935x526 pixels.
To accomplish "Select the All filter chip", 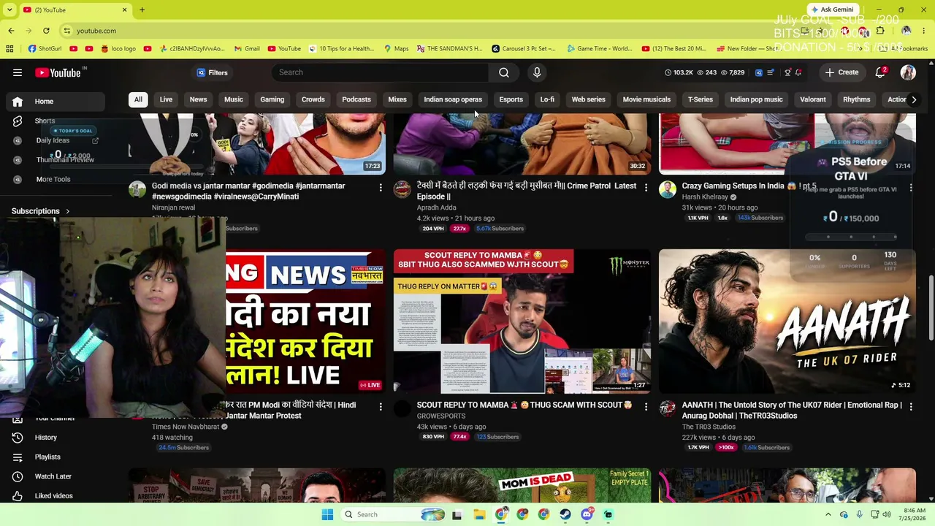I will pyautogui.click(x=138, y=99).
